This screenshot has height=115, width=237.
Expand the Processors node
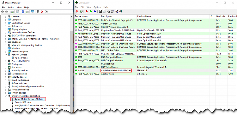[6, 67]
